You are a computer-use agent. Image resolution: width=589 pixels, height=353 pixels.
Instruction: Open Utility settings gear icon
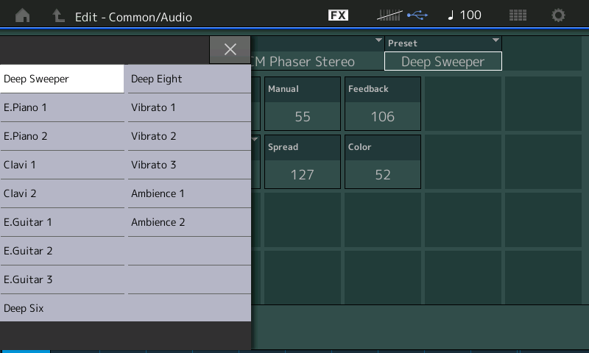(x=559, y=15)
